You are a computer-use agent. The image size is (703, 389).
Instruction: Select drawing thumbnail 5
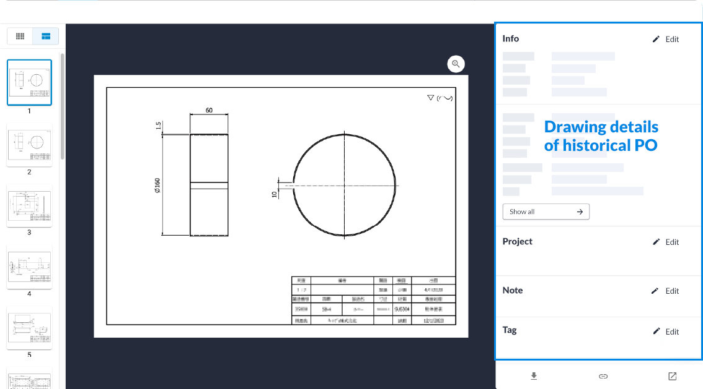click(x=30, y=328)
